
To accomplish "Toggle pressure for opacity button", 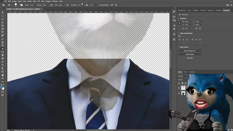I will coord(51,5).
